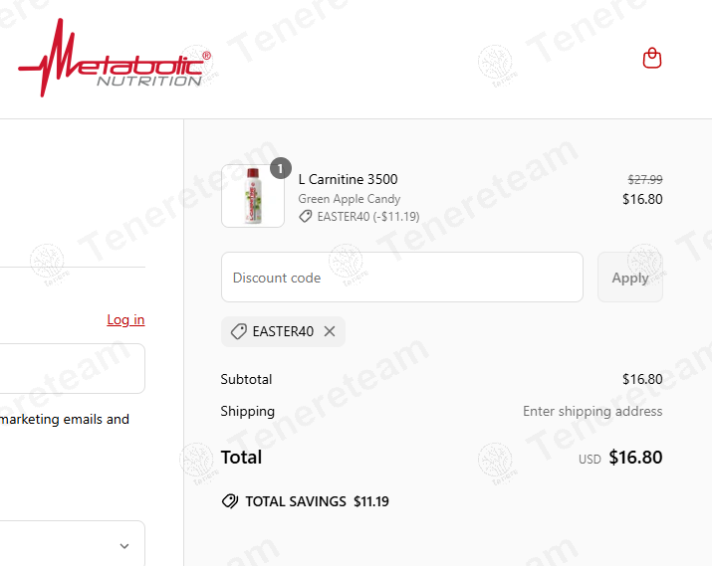Expand the dropdown chevron at bottom left
Viewport: 712px width, 566px height.
(x=124, y=545)
